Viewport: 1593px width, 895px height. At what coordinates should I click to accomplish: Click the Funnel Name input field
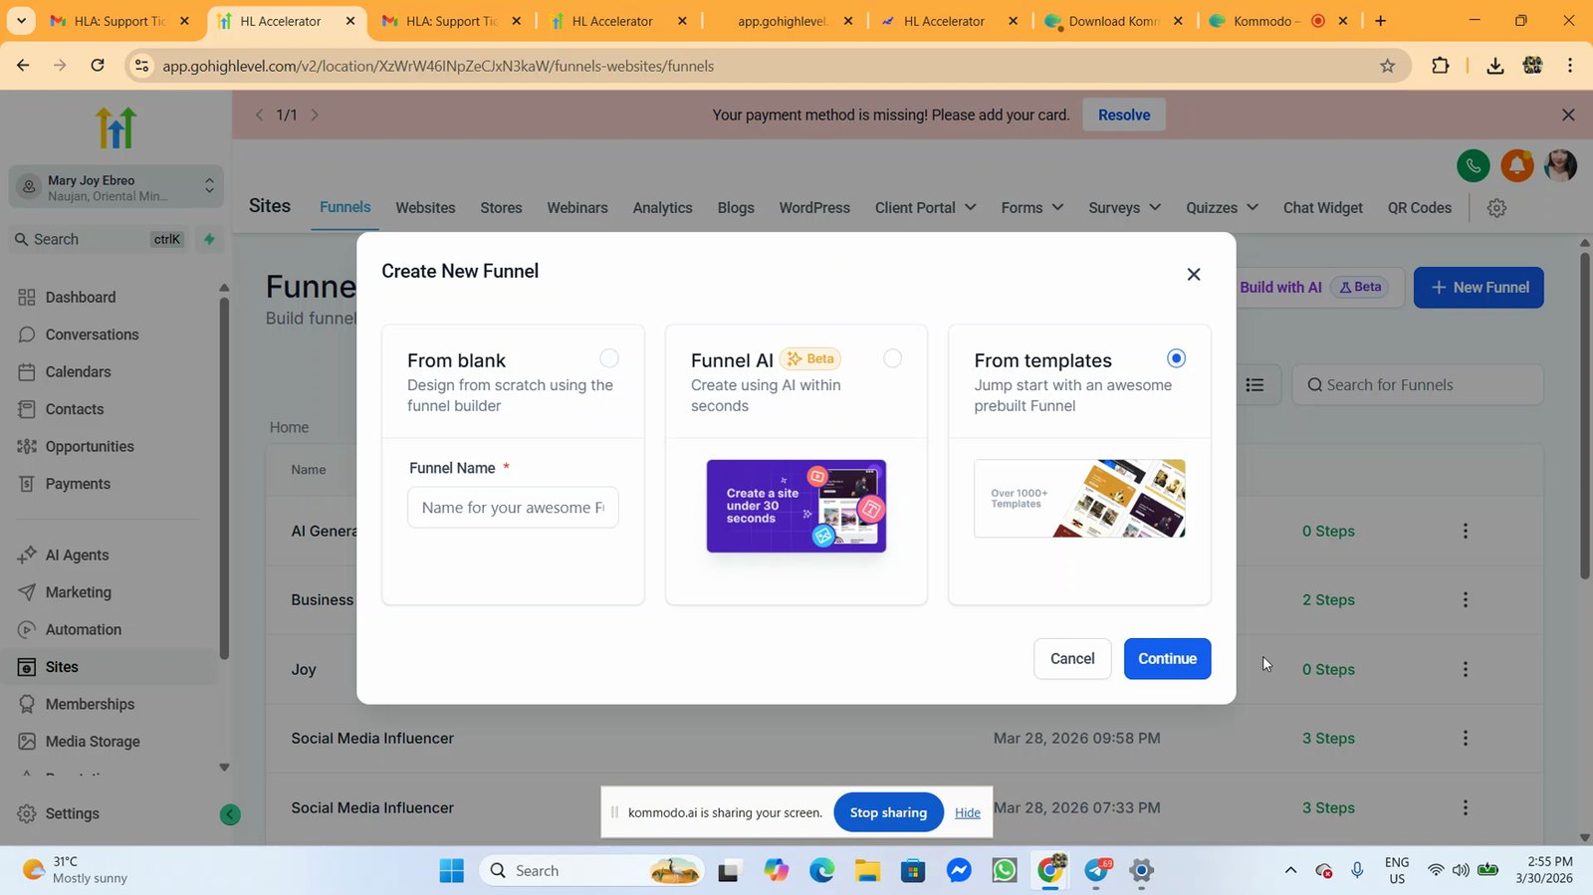513,508
